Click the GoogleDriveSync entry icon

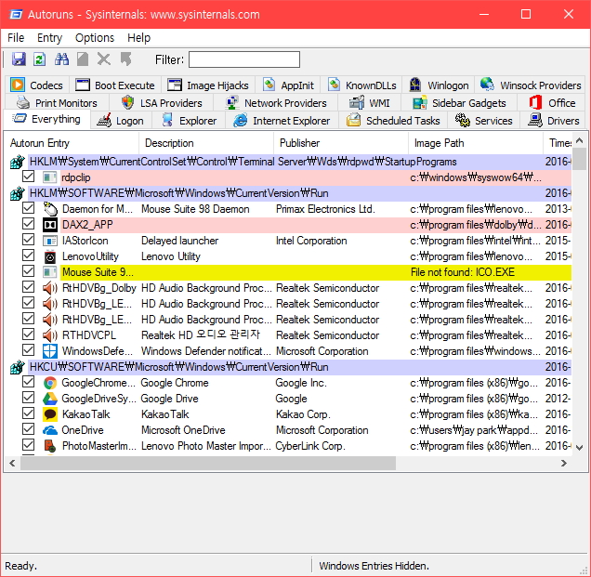50,399
